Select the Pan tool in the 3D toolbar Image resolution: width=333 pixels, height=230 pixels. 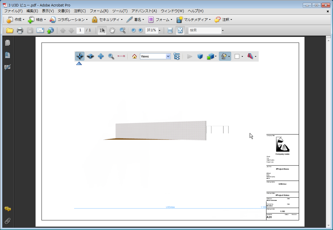[101, 56]
